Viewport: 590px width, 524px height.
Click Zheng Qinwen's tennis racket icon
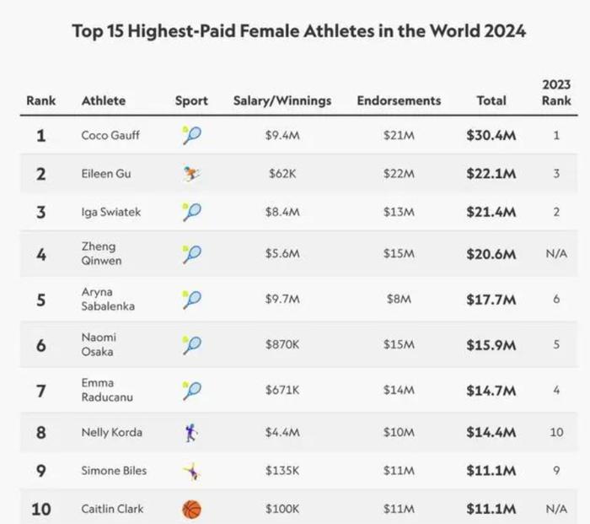click(x=191, y=253)
